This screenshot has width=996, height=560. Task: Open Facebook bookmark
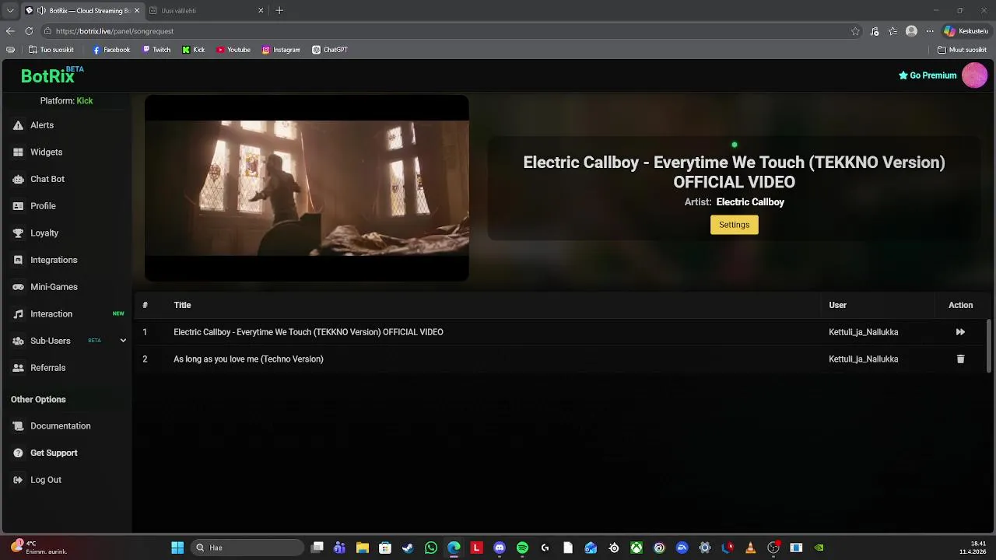(111, 50)
